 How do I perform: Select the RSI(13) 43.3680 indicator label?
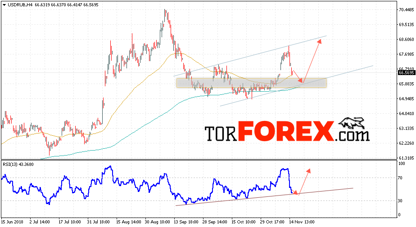18,165
